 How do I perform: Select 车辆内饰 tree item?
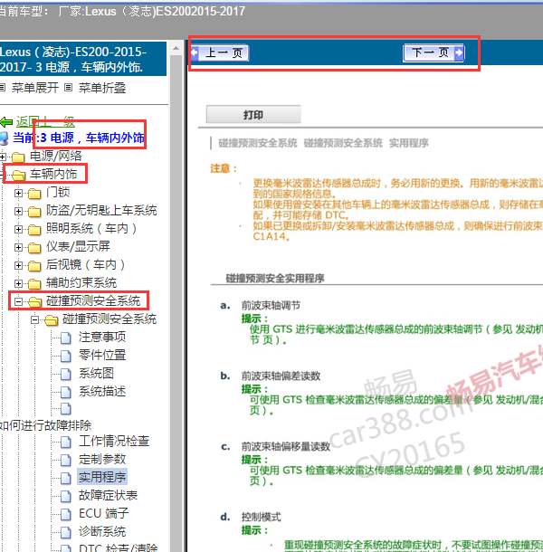(x=53, y=174)
